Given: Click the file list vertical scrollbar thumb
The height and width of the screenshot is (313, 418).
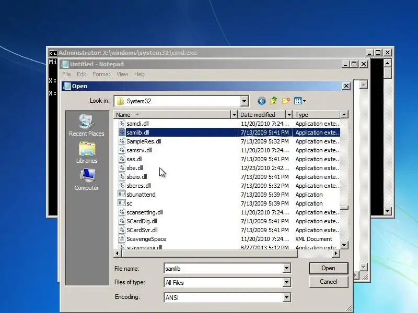Looking at the screenshot, I should pos(344,208).
